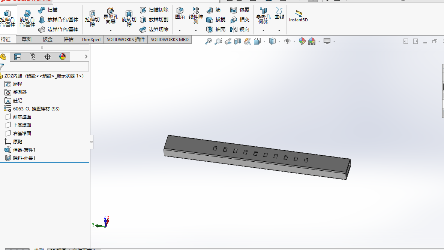444x250 pixels.
Task: Open Hole Wizard dropdown arrow
Action: pyautogui.click(x=111, y=30)
